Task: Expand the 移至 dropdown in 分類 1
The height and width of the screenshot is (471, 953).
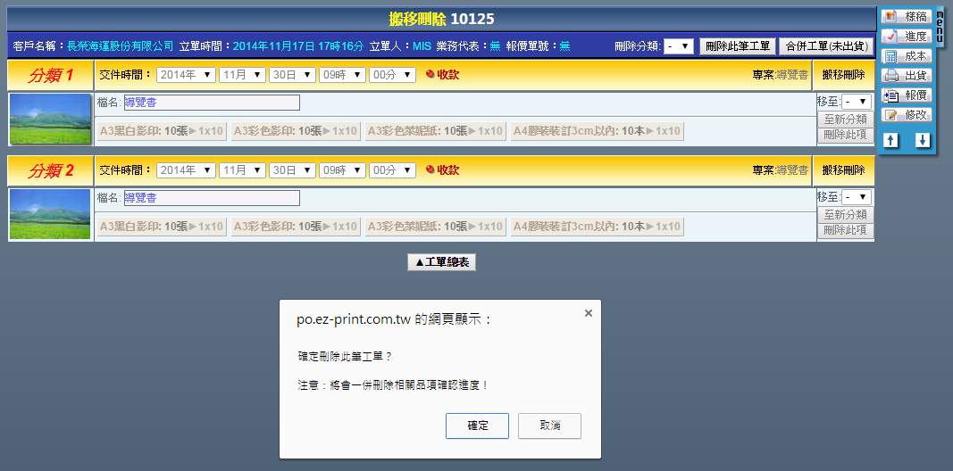Action: click(857, 103)
